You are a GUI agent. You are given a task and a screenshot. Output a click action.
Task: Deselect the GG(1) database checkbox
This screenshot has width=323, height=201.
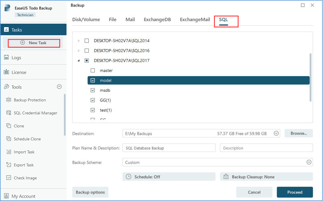tap(93, 100)
